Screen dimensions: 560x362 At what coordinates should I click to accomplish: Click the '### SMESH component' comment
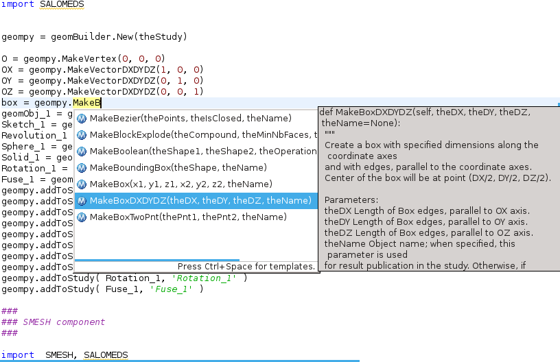tap(54, 322)
